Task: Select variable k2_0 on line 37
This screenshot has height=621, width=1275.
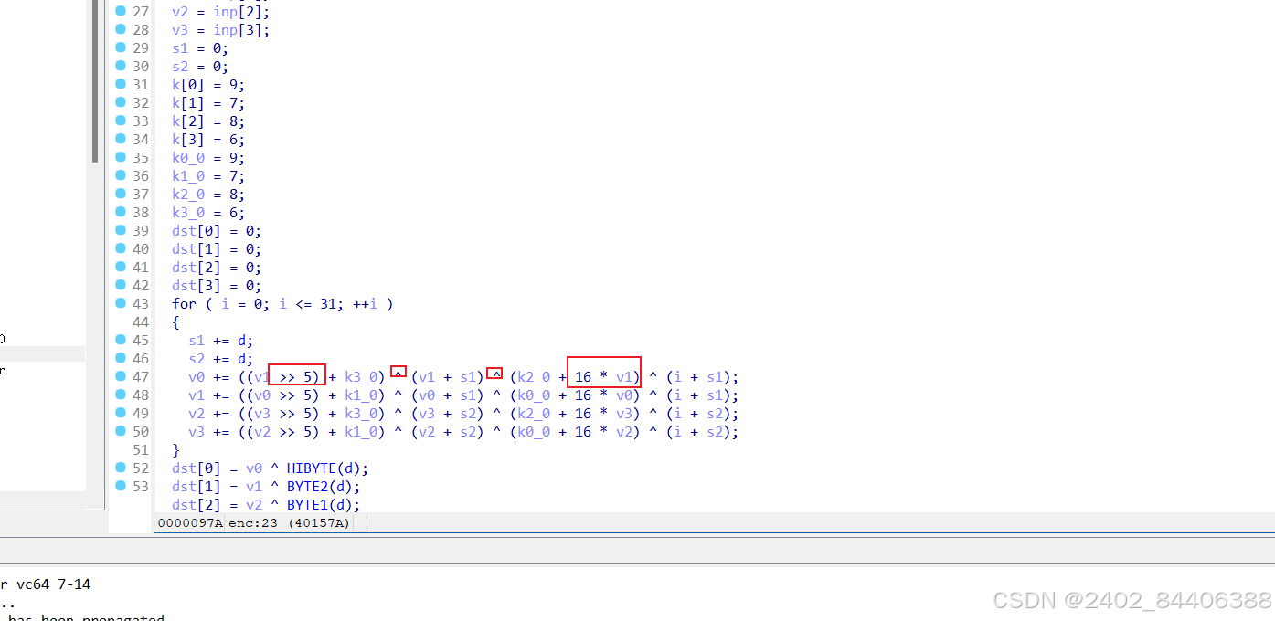Action: pyautogui.click(x=187, y=194)
